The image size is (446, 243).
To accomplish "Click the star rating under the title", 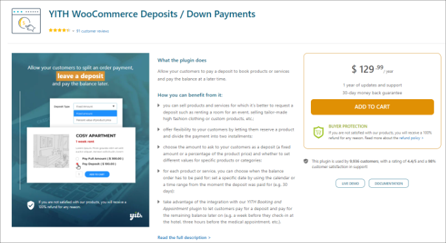I will pos(59,30).
